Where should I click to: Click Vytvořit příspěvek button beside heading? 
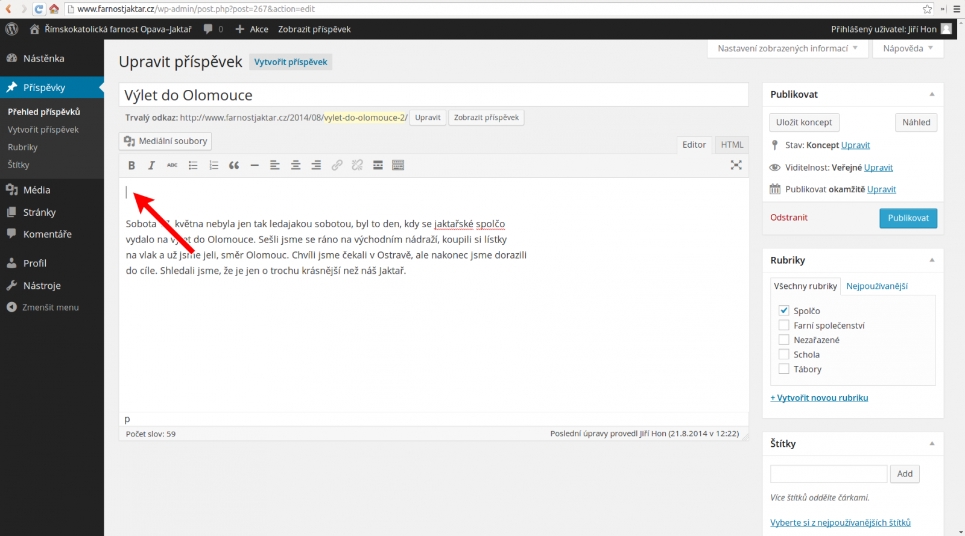(x=291, y=62)
